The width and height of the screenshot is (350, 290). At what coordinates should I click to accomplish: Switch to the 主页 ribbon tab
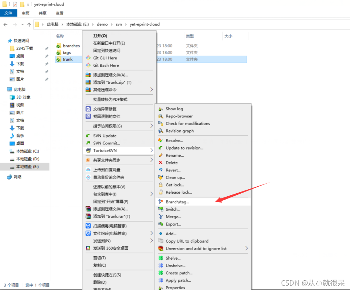click(26, 13)
